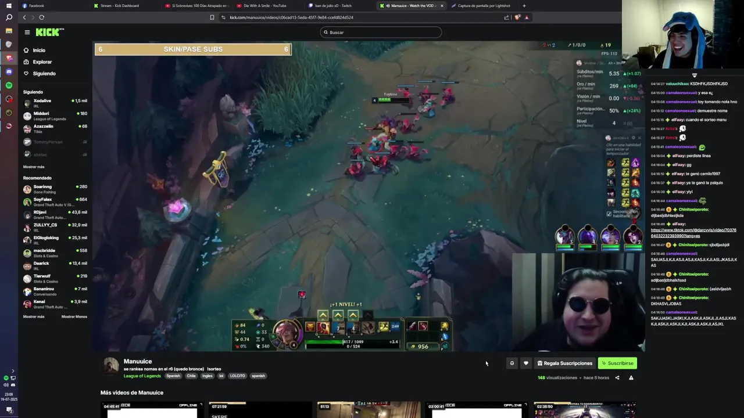Screen dimensions: 744x418
Task: Click the green Suscribirse button
Action: tap(617, 363)
